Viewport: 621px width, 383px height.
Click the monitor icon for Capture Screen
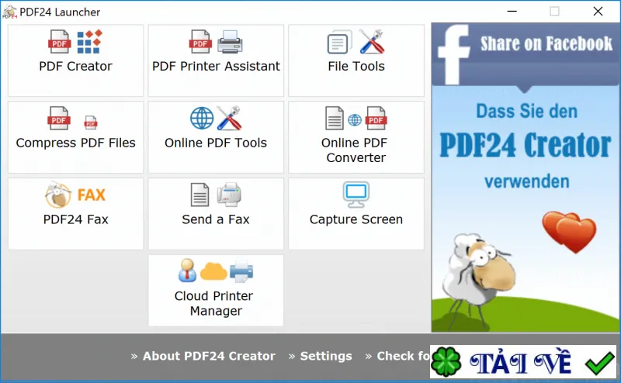(x=356, y=195)
